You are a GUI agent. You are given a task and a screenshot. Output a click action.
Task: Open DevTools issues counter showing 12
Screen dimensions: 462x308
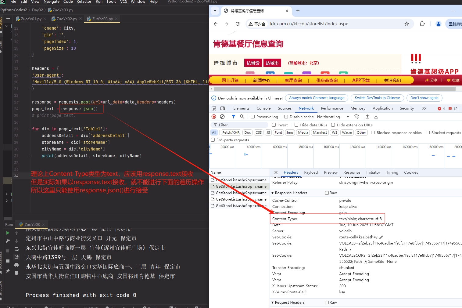[x=453, y=109]
